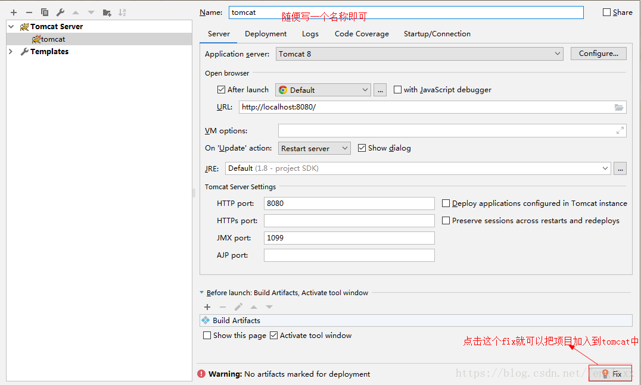The image size is (641, 385).
Task: Toggle Activate tool window checkbox
Action: [274, 335]
